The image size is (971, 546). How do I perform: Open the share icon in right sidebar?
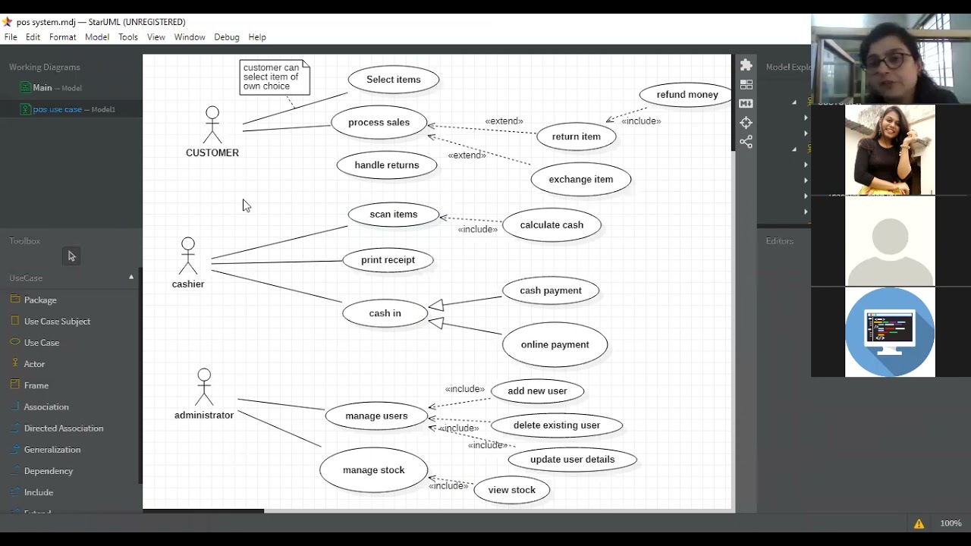[x=746, y=142]
